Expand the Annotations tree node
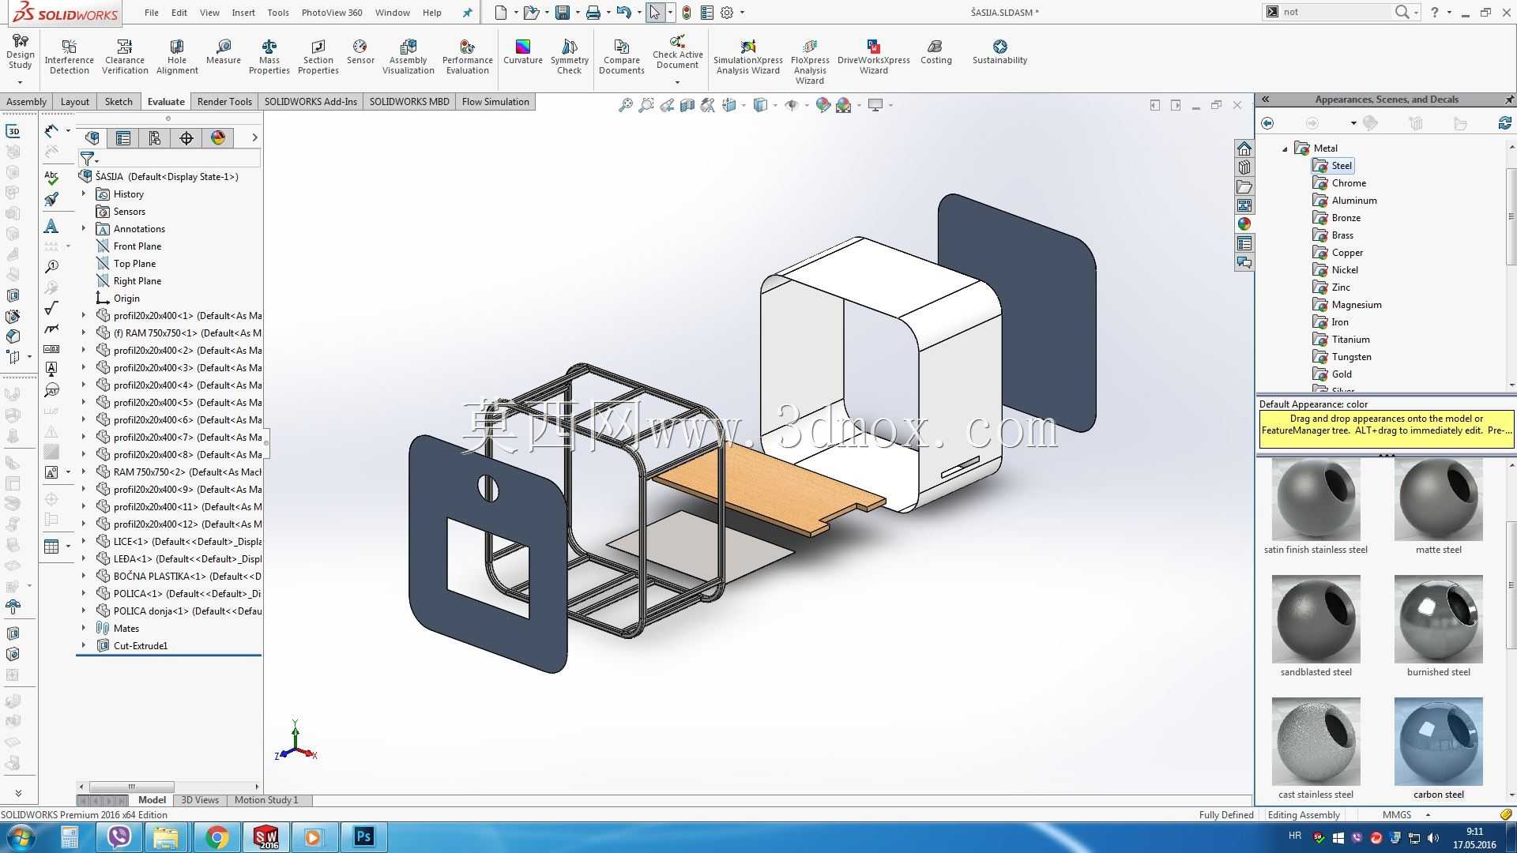 (84, 228)
